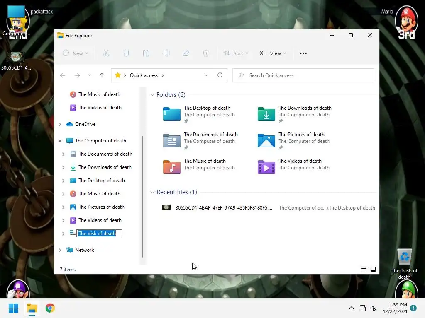Open address bar history dropdown
This screenshot has height=318, width=425.
(206, 75)
